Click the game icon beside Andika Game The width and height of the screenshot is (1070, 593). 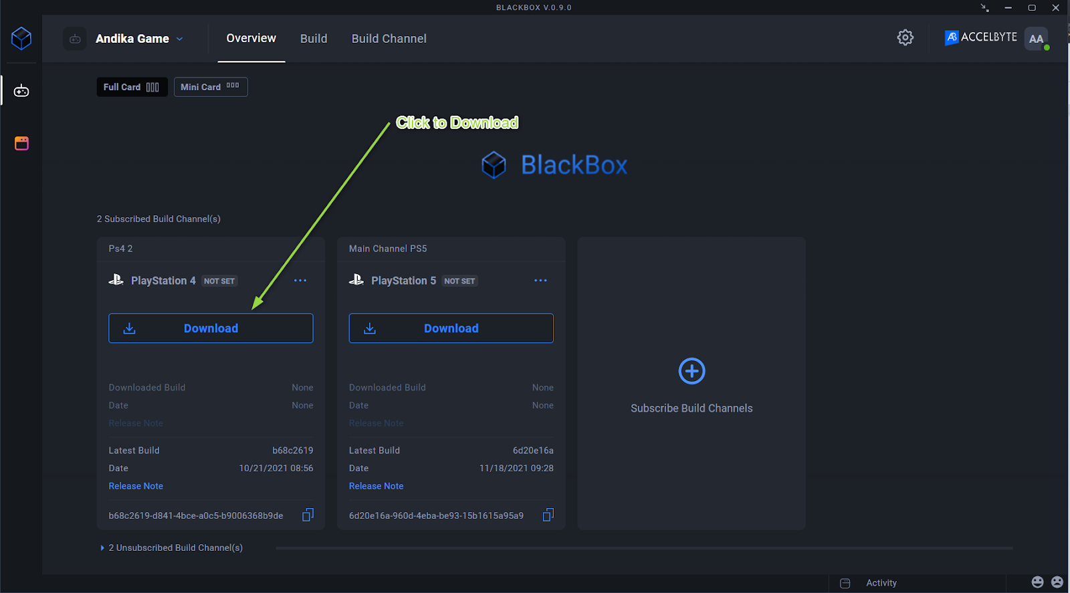[x=75, y=39]
